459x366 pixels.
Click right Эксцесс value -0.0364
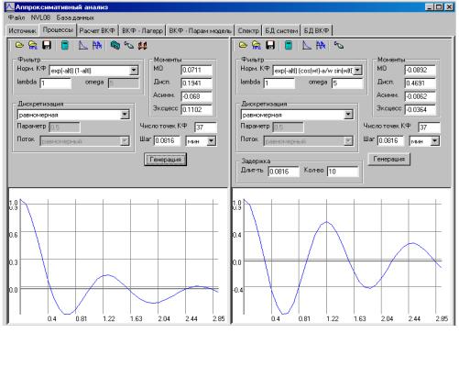[420, 109]
